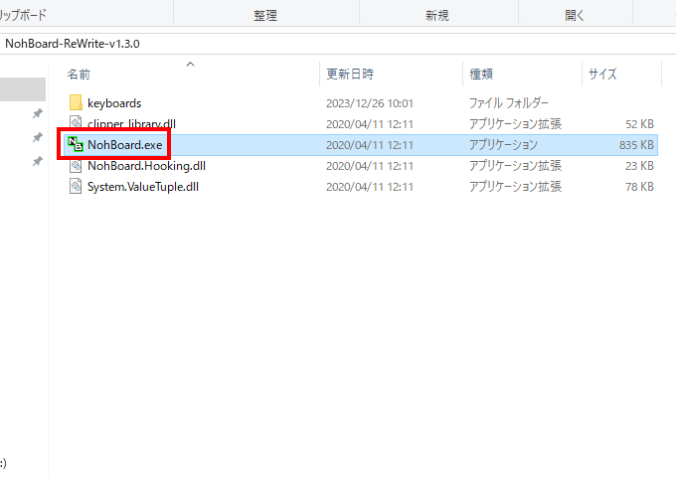
Task: Click the date cell of clipper_library.dll row
Action: [370, 124]
